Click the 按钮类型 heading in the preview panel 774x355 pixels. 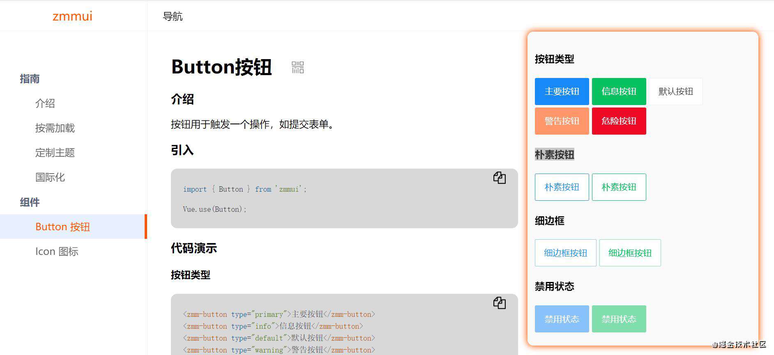coord(555,59)
